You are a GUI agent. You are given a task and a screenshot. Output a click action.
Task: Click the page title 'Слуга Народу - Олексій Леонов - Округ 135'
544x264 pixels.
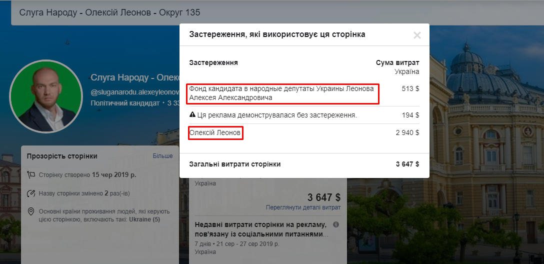click(109, 13)
